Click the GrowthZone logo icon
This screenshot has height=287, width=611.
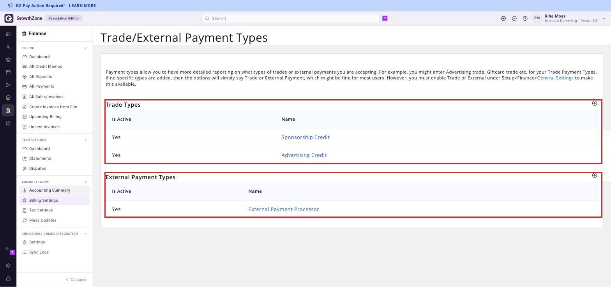(9, 18)
